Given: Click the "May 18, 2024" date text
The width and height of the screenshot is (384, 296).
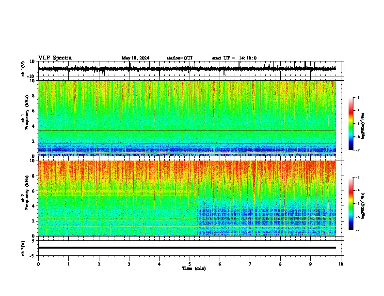Looking at the screenshot, I should (x=135, y=58).
